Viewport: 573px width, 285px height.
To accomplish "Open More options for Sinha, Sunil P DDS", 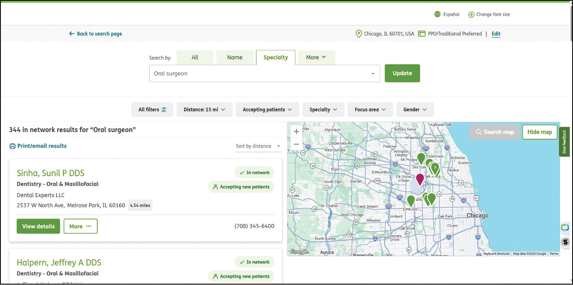I will click(x=80, y=226).
